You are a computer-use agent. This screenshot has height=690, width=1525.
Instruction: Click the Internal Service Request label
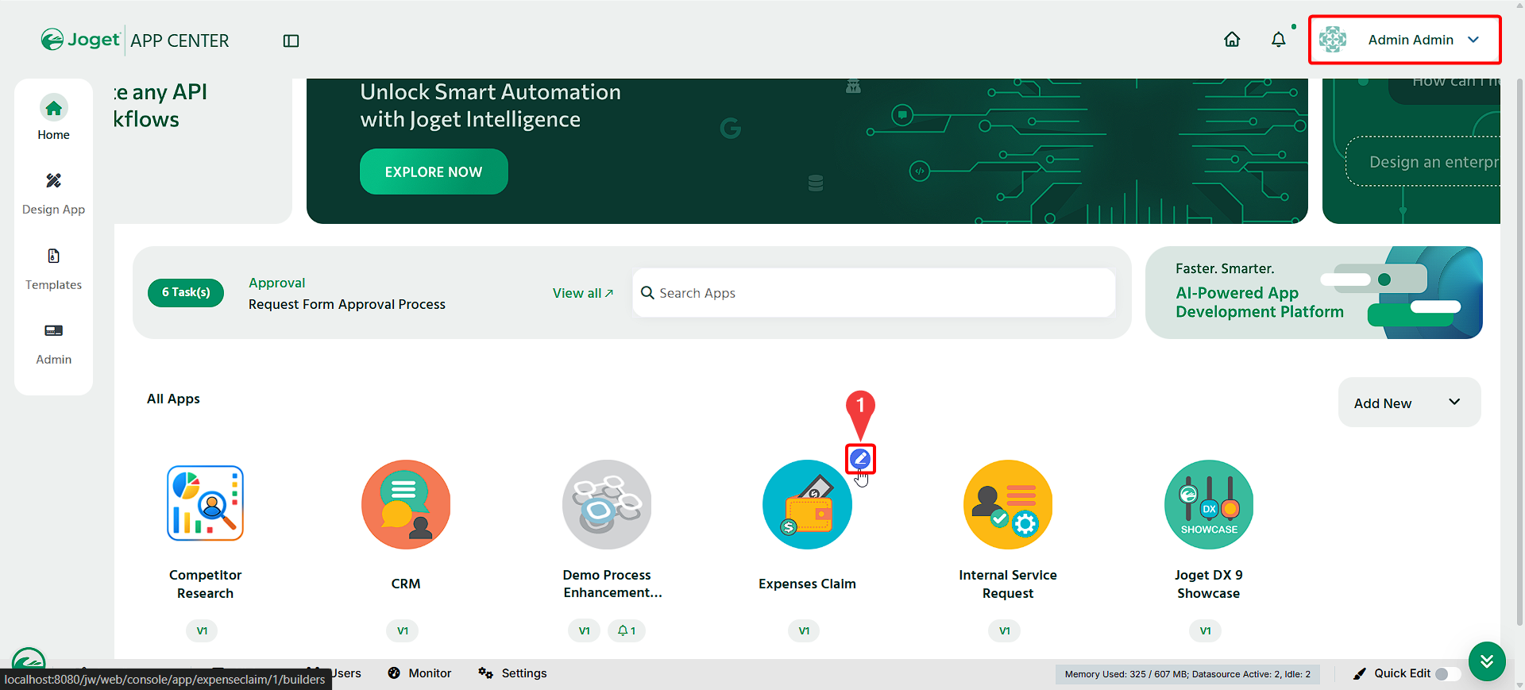pos(1008,584)
